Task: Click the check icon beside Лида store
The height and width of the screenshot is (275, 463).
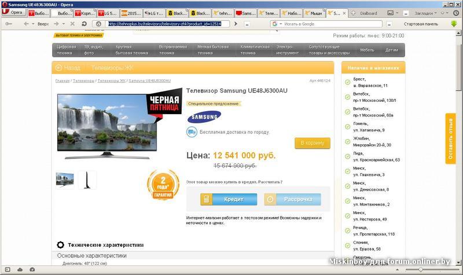Action: 348,156
